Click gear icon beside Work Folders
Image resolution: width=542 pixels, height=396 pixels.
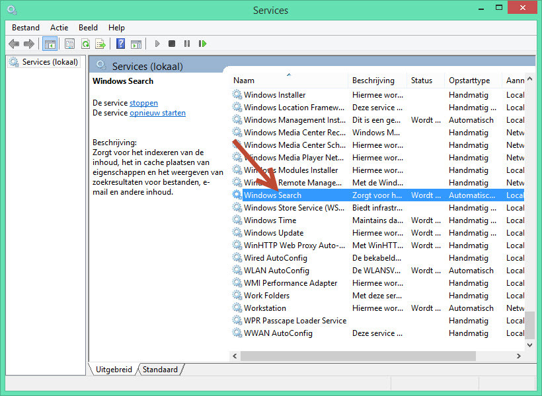pos(237,295)
